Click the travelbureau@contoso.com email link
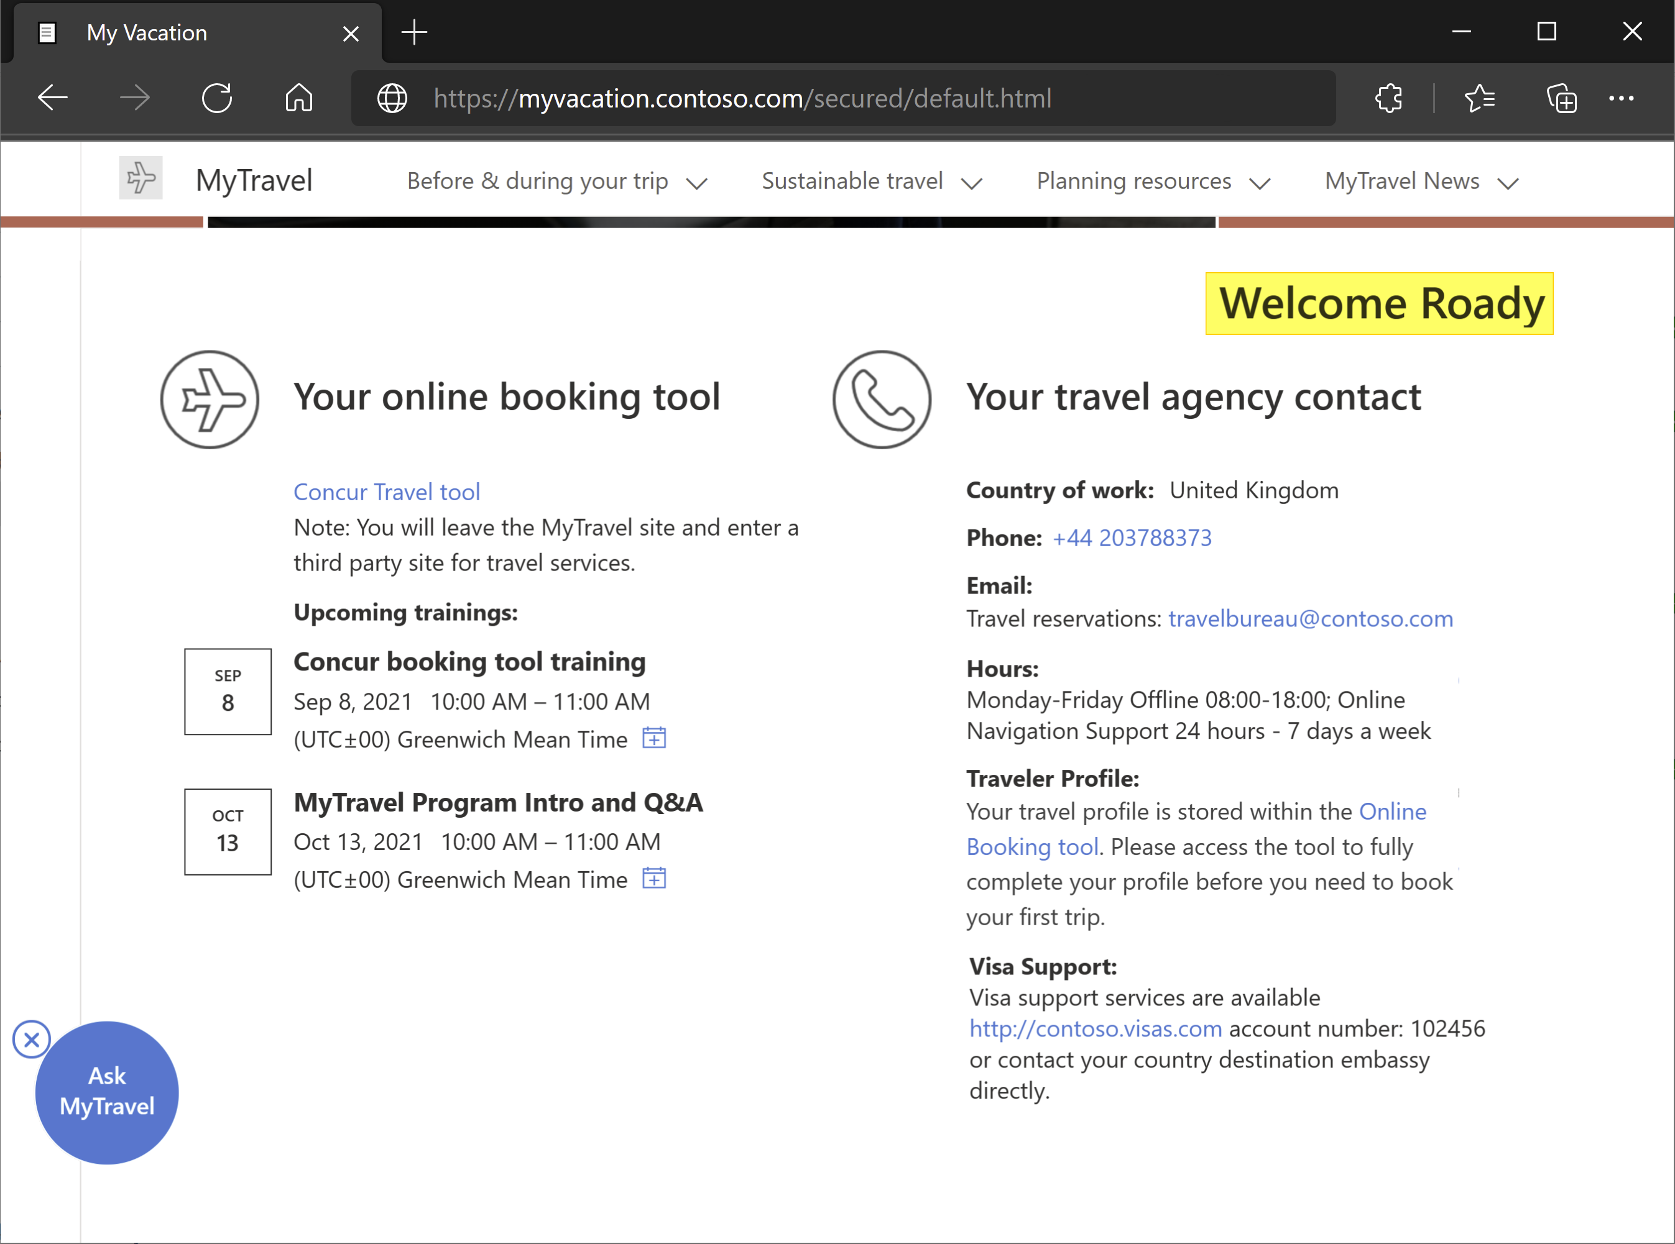This screenshot has height=1244, width=1675. coord(1310,617)
